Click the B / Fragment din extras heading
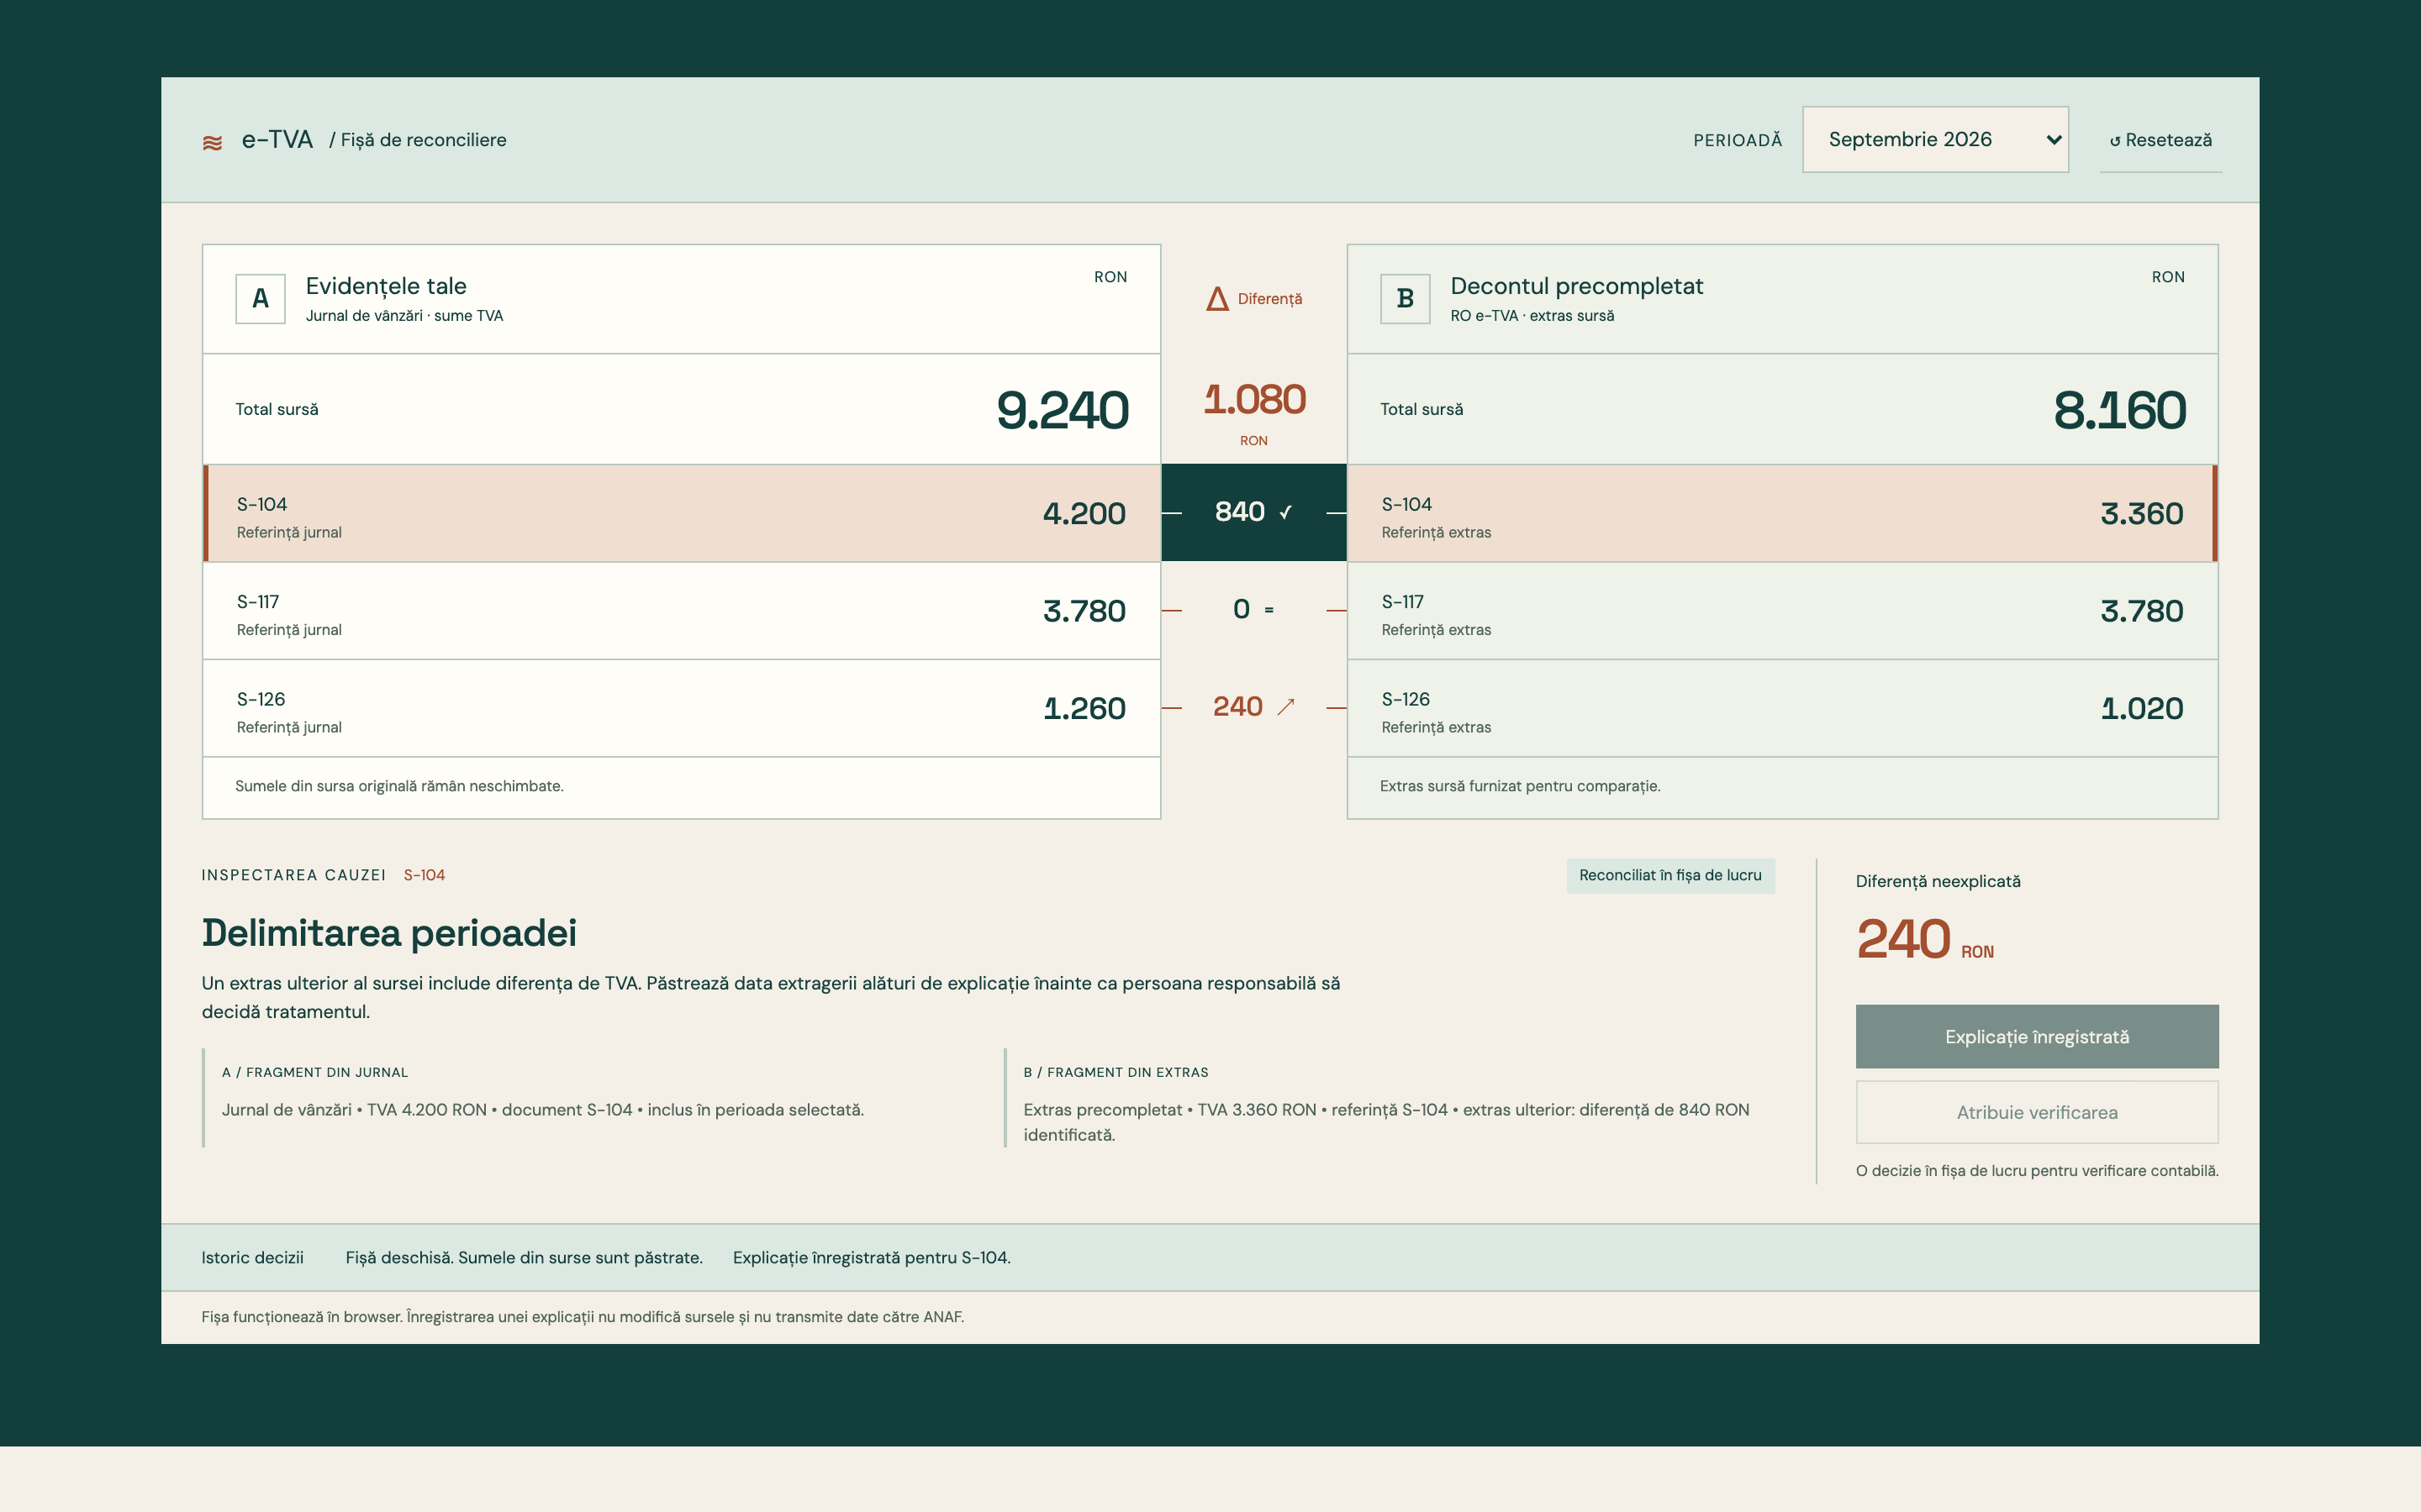 pos(1116,1072)
